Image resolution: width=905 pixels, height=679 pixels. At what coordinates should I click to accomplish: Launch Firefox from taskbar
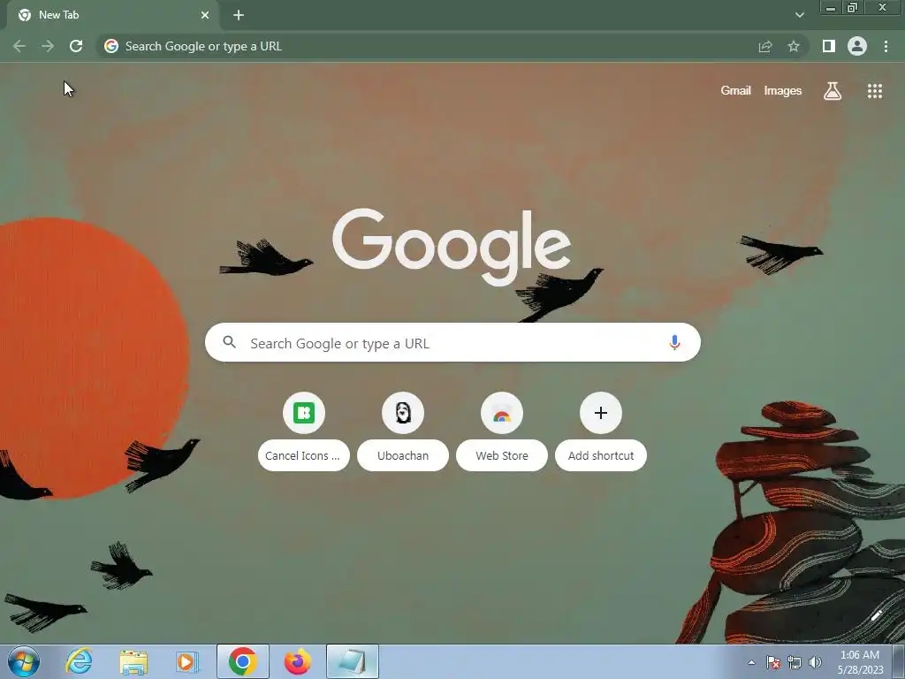click(x=297, y=661)
